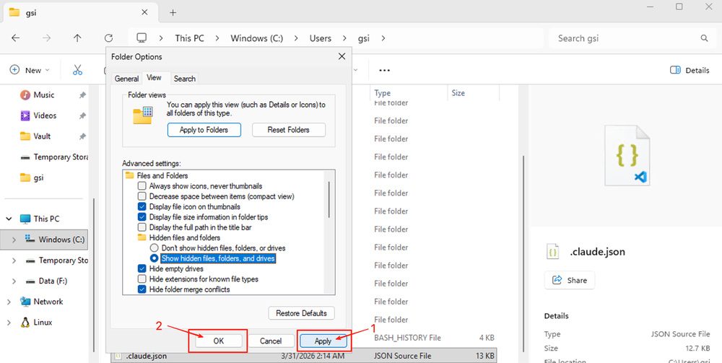
Task: Expand the Network tree node
Action: pos(9,302)
